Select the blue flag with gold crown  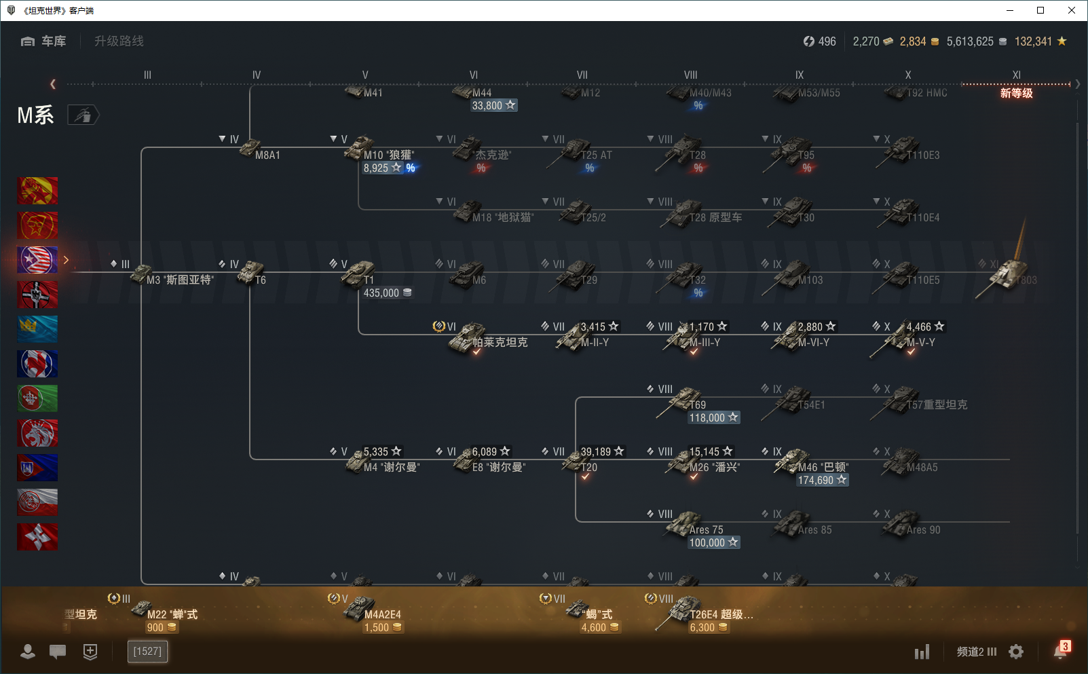(37, 329)
